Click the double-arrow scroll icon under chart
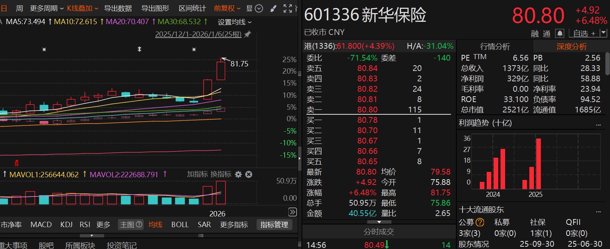The height and width of the screenshot is (249, 610). 292,212
